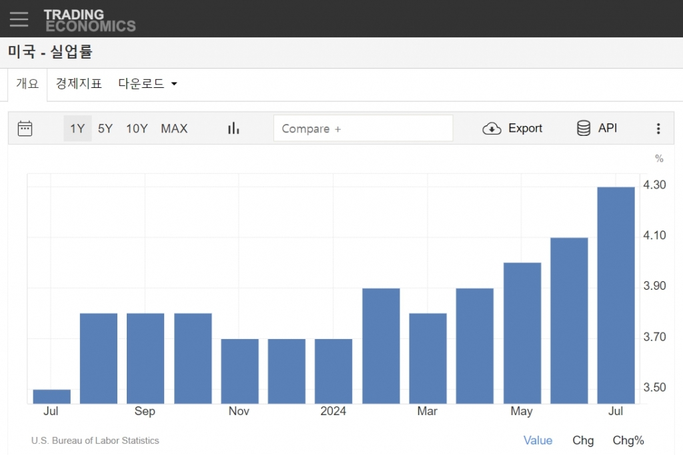Open the calendar date range picker

click(x=25, y=129)
